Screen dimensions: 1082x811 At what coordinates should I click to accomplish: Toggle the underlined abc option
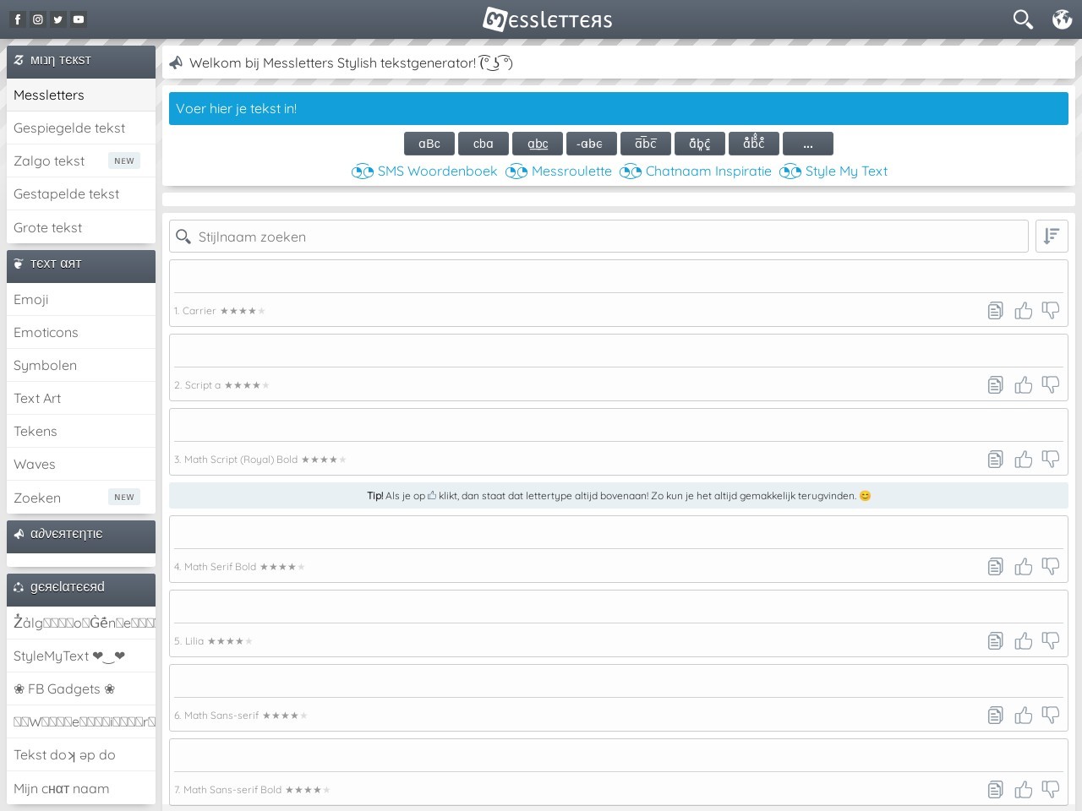pyautogui.click(x=538, y=144)
